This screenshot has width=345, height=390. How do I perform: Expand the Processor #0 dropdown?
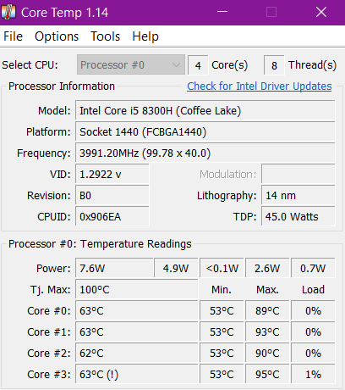click(x=131, y=65)
